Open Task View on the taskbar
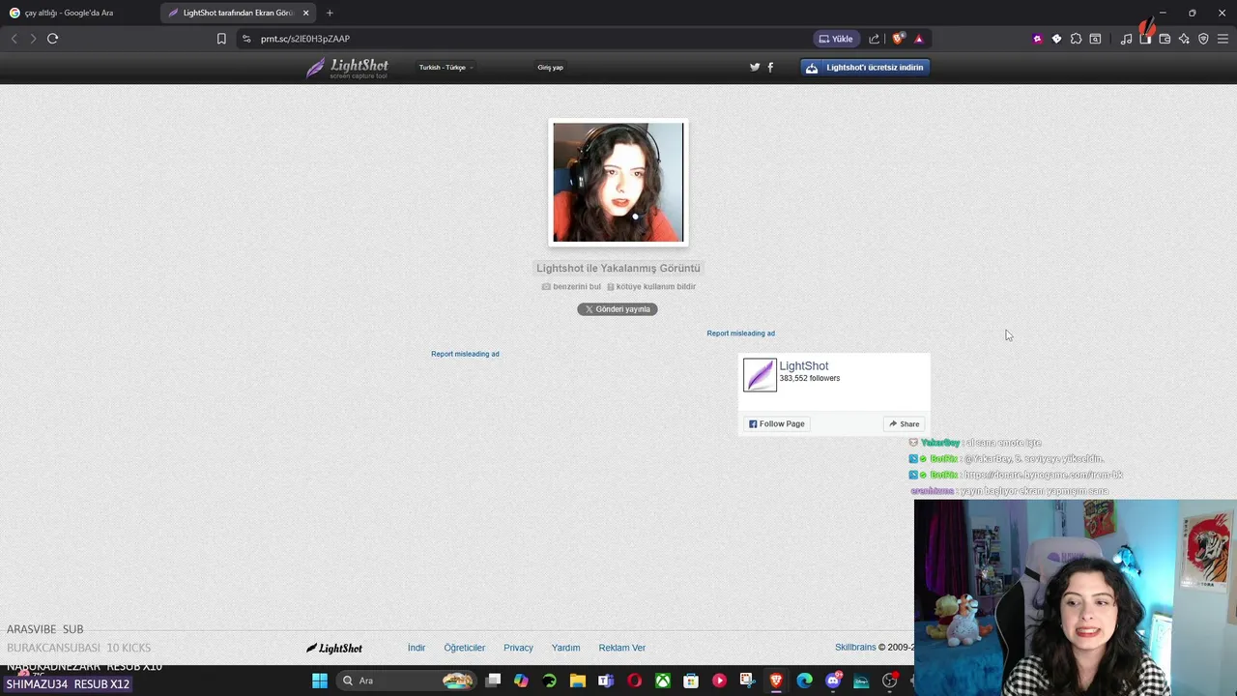Viewport: 1237px width, 696px height. pyautogui.click(x=493, y=681)
